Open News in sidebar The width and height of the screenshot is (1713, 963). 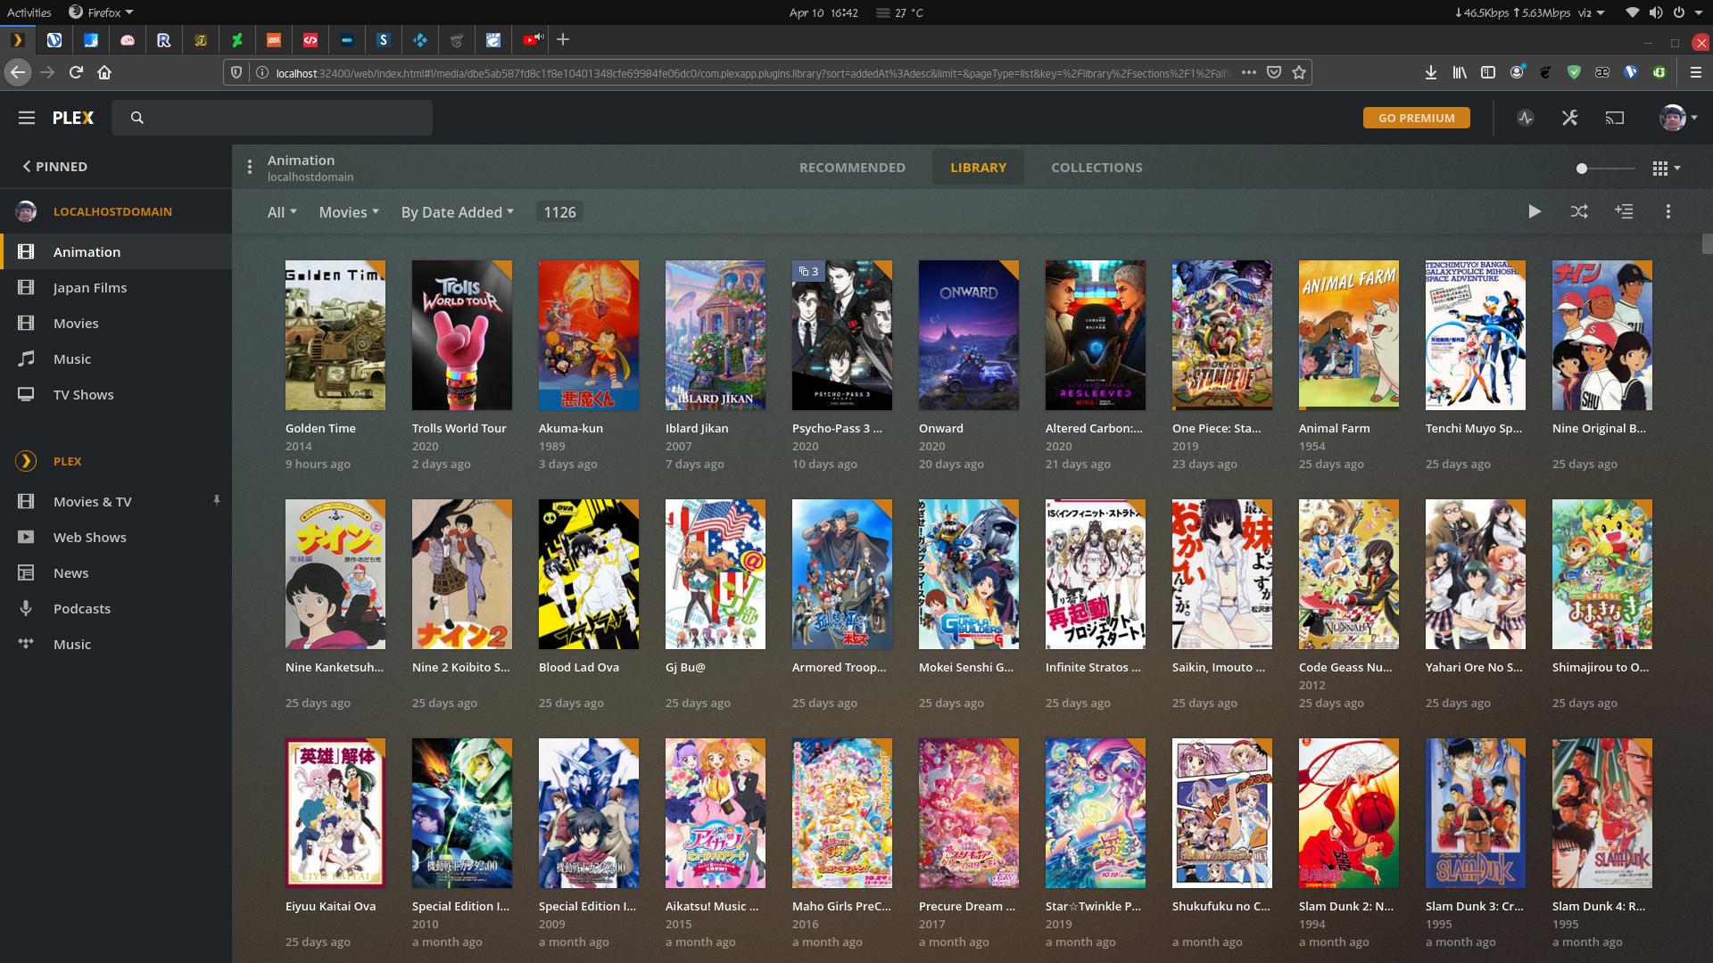pos(116,572)
